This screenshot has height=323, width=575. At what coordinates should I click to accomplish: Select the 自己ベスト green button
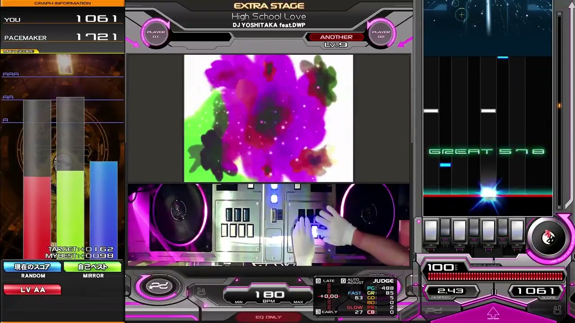point(93,267)
